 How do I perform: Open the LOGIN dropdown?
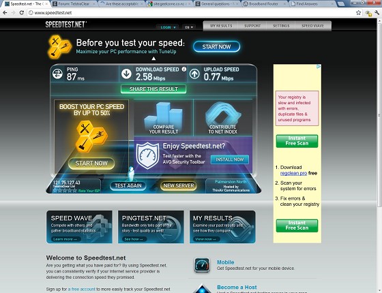(x=168, y=27)
